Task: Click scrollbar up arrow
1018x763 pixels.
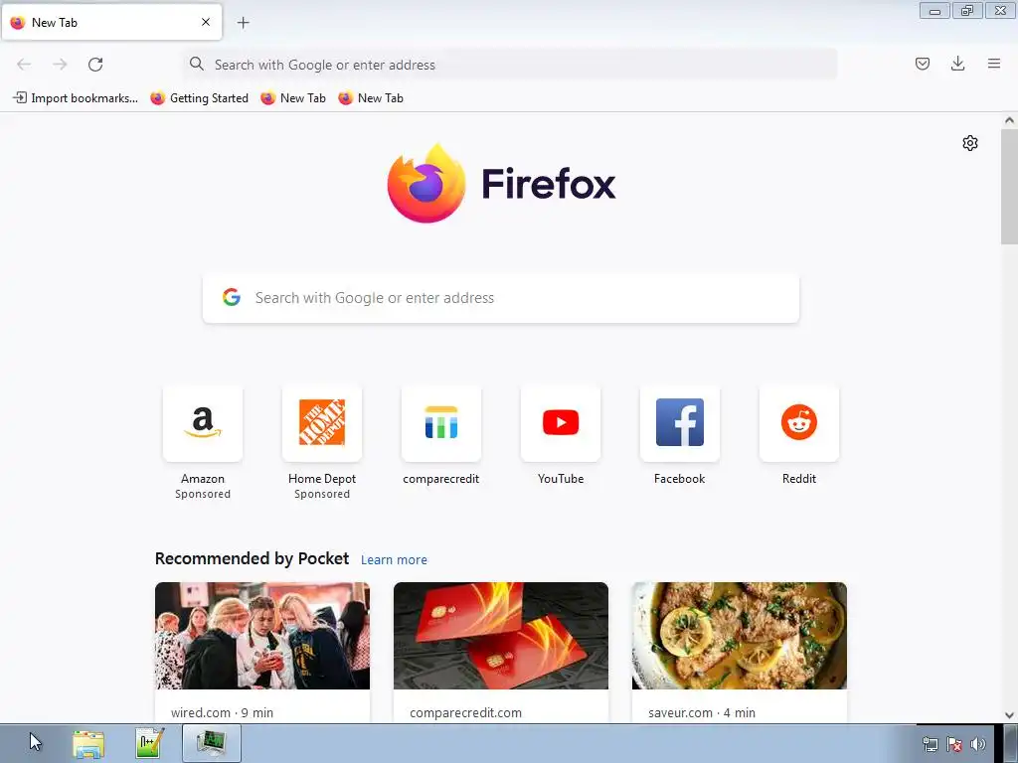Action: click(1009, 120)
